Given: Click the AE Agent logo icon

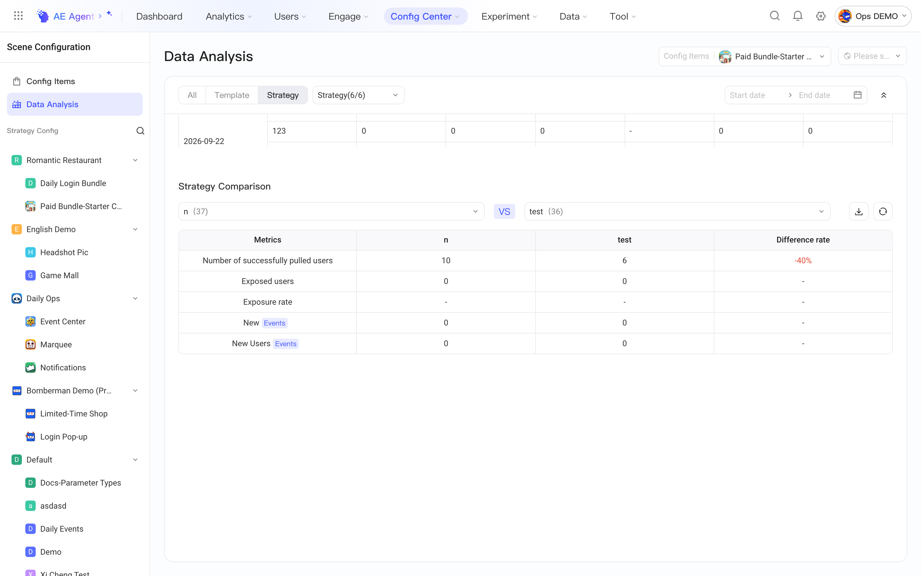Looking at the screenshot, I should [x=43, y=16].
